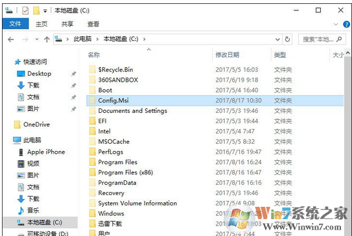Switch to the 共享 ribbon tab
Image resolution: width=352 pixels, height=236 pixels.
[67, 24]
